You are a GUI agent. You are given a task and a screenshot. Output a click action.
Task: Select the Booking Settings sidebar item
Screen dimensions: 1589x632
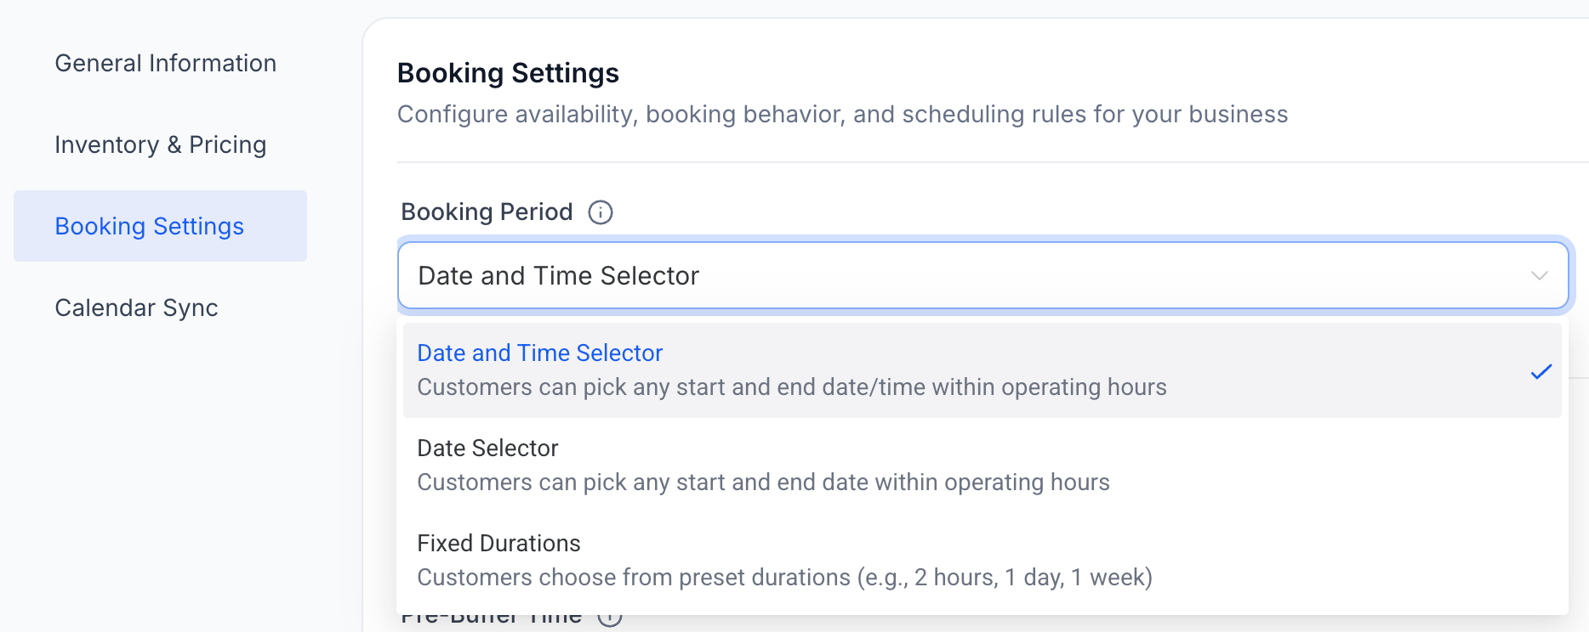tap(149, 226)
